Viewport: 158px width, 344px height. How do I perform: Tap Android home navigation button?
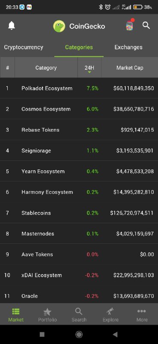coord(79,335)
